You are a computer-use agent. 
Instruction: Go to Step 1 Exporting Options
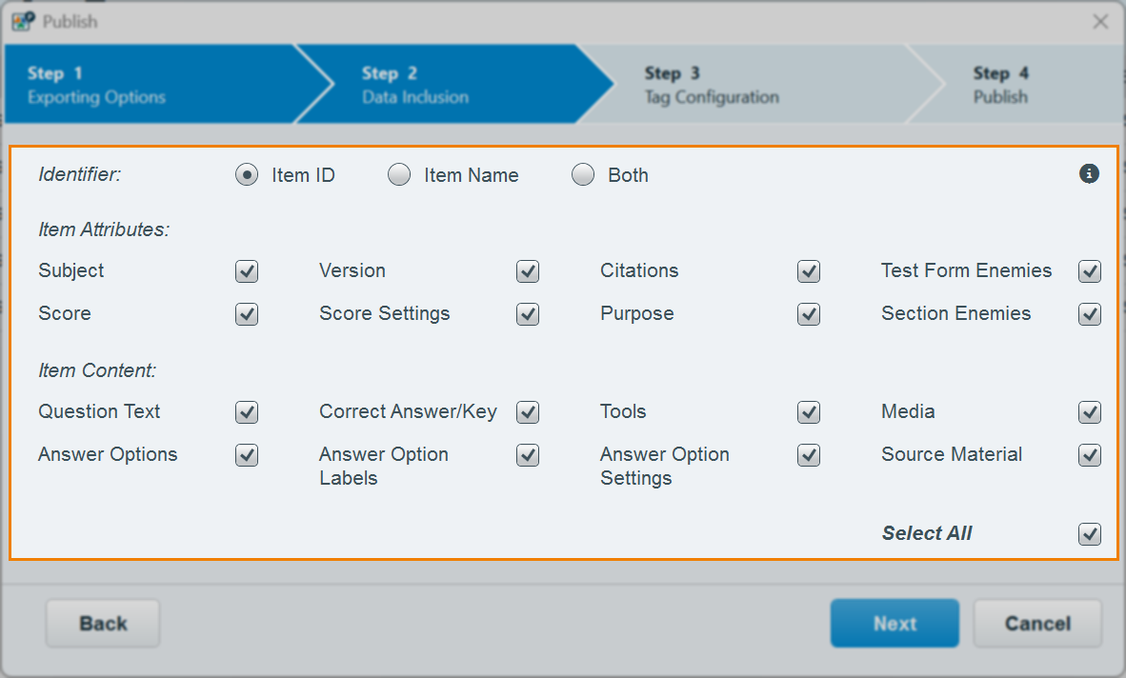(x=143, y=85)
